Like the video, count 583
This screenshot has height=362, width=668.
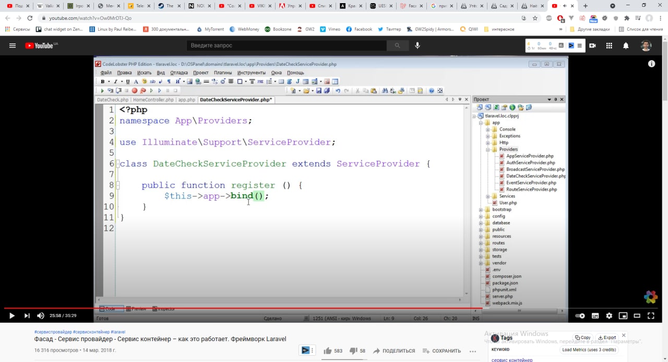(332, 351)
